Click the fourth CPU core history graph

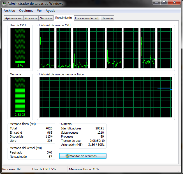[x=97, y=48]
